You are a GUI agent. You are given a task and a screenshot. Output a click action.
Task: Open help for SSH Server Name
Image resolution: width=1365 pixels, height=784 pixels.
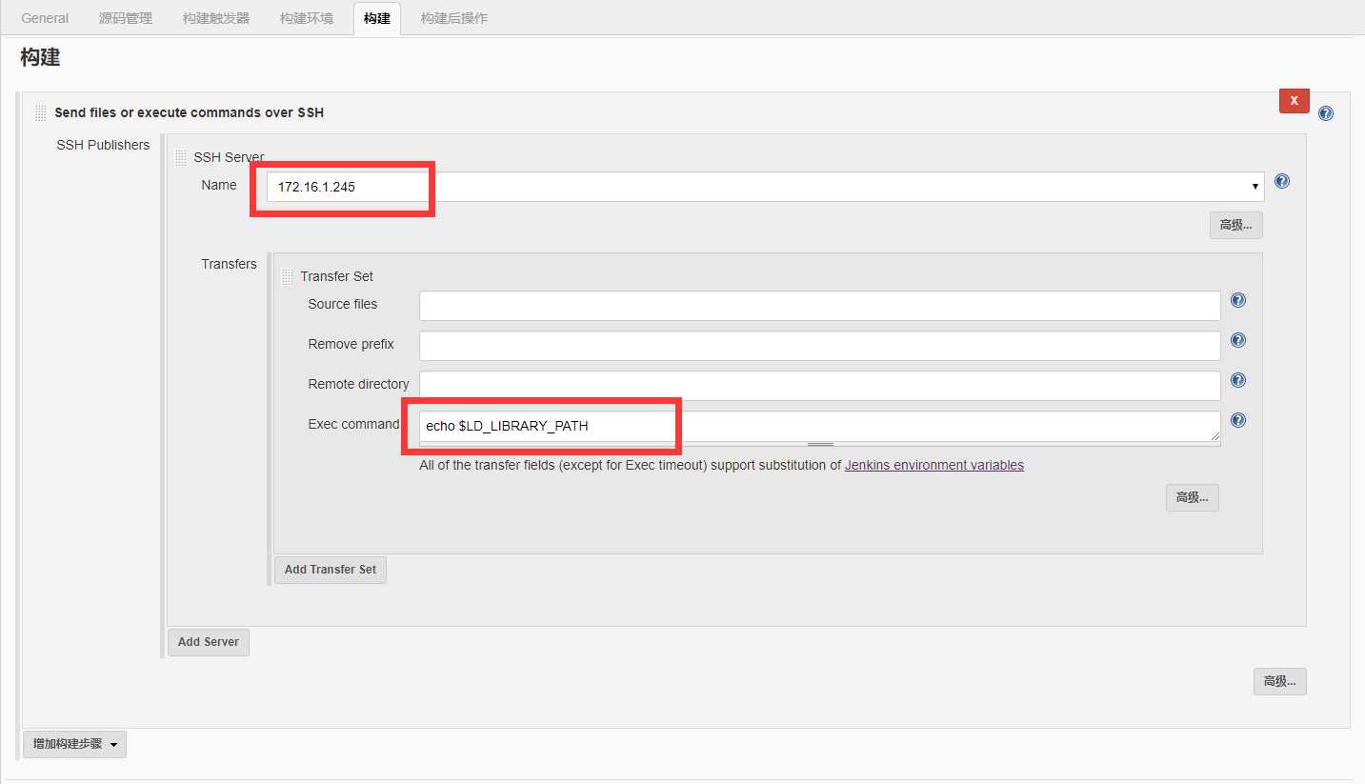(1282, 181)
